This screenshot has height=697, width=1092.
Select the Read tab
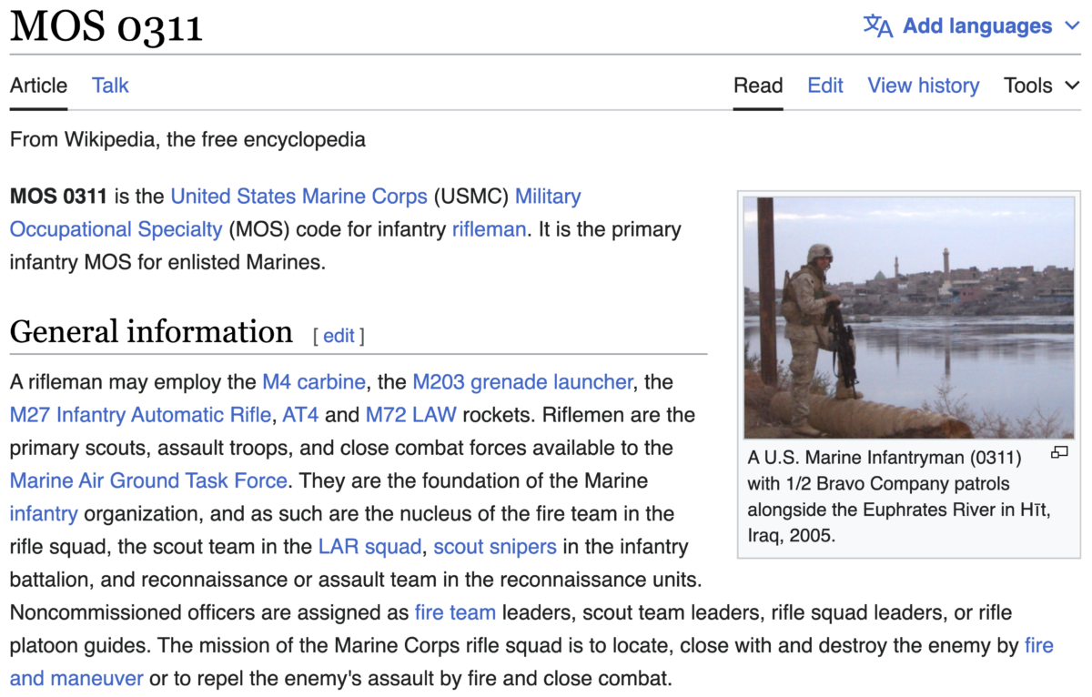758,86
